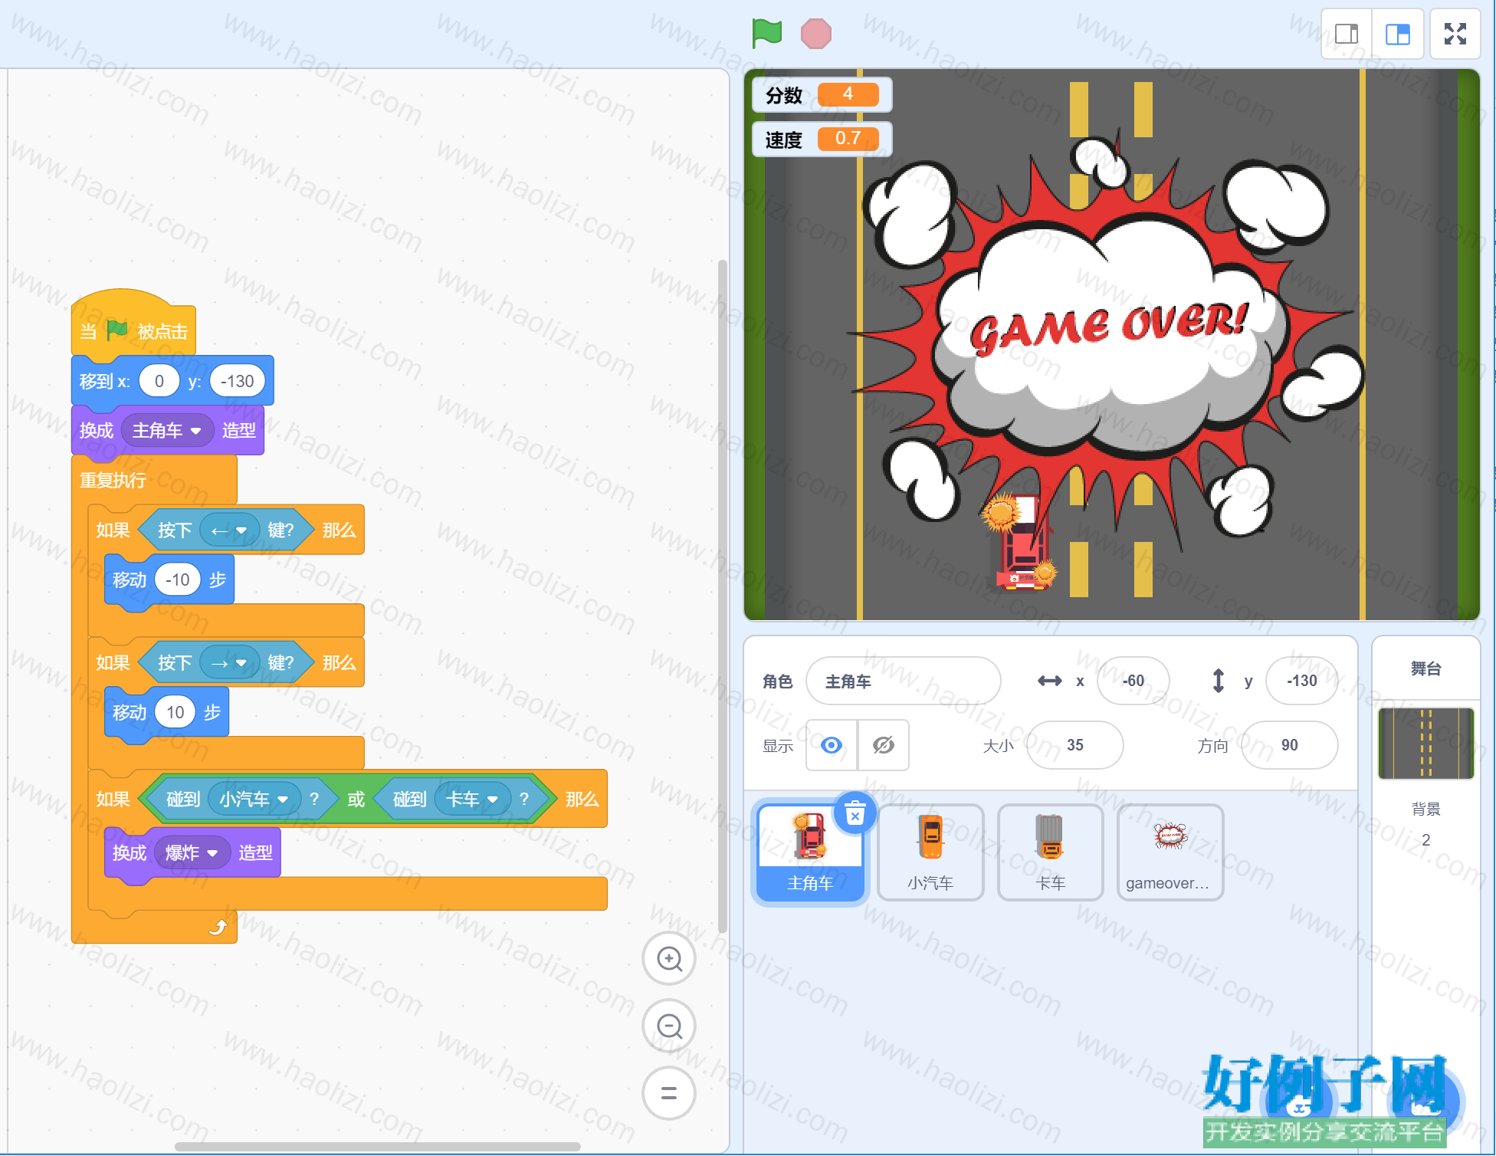Click the 10 steps value in move block
The width and height of the screenshot is (1496, 1156).
coord(176,712)
